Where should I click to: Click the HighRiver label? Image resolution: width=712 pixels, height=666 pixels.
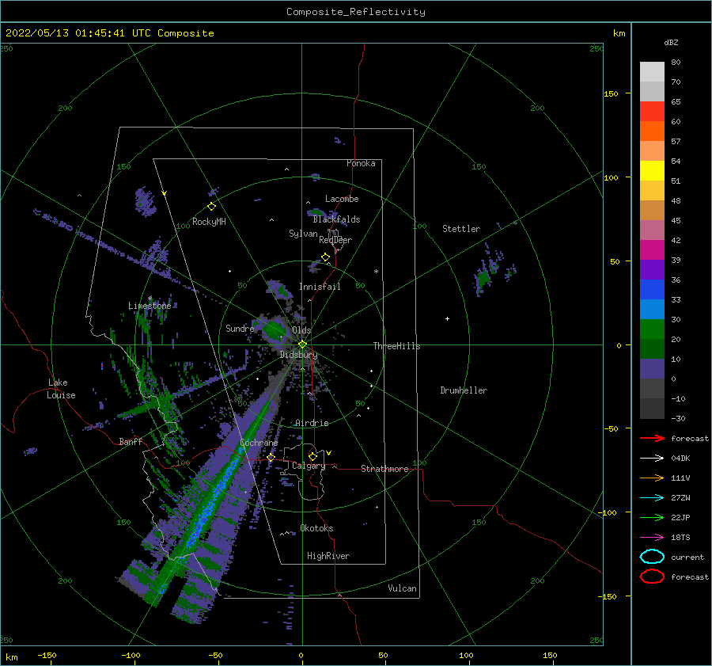pyautogui.click(x=328, y=556)
